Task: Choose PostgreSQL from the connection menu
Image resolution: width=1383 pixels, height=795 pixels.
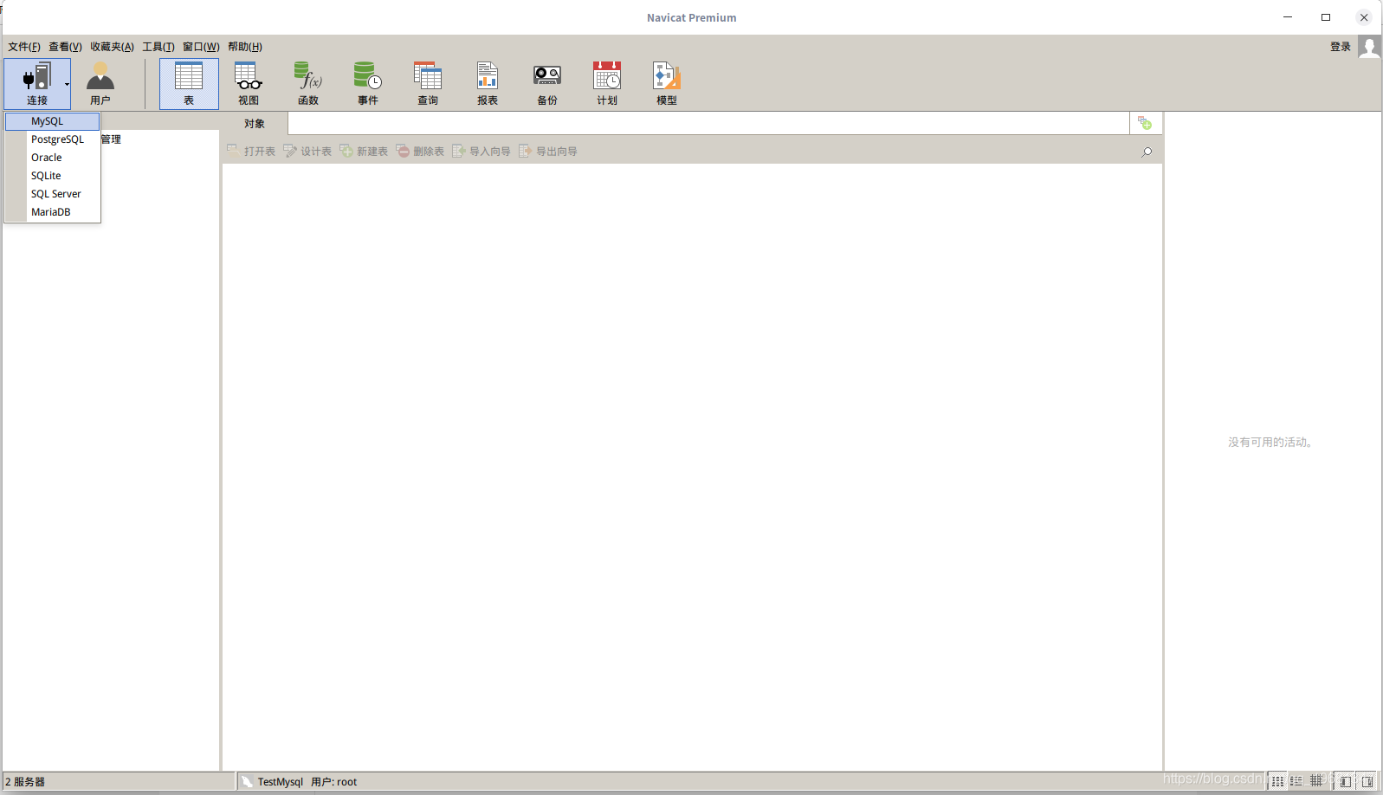Action: [x=53, y=139]
